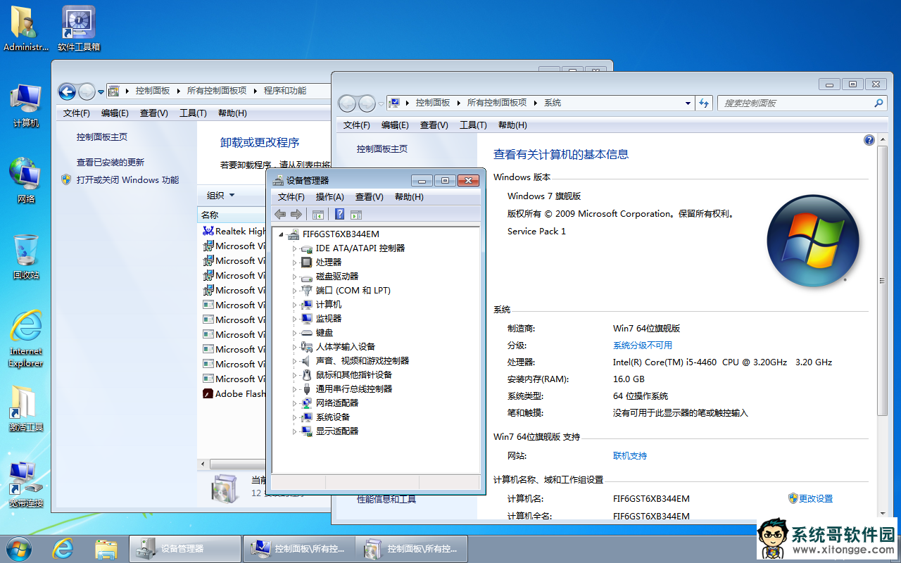The width and height of the screenshot is (901, 563).
Task: Select the 显示适配器 icon in device tree
Action: tap(306, 431)
